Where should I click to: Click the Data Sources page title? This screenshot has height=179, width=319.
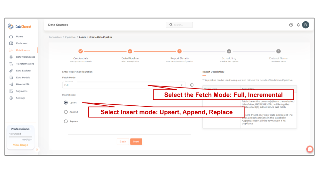click(x=58, y=25)
